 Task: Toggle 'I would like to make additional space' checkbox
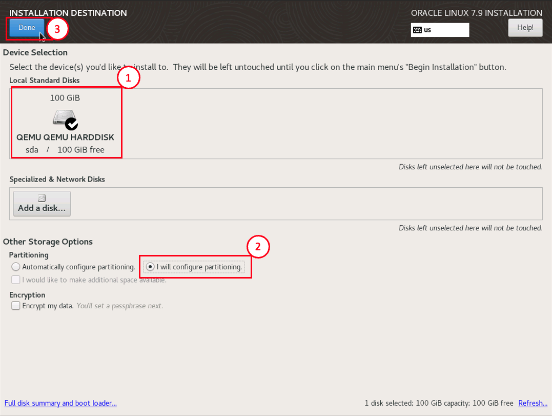click(x=16, y=280)
